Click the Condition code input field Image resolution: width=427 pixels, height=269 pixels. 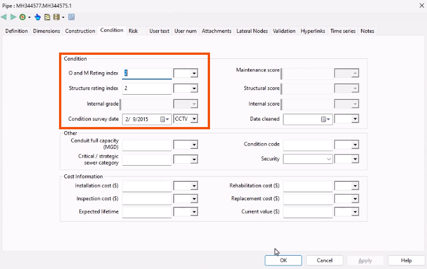[308, 145]
